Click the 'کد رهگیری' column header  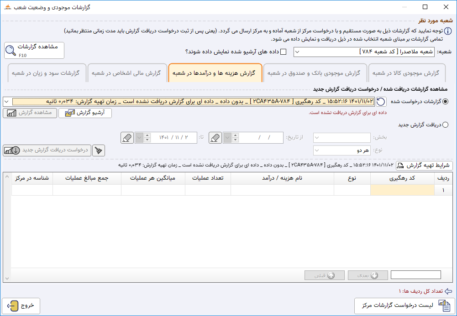[x=403, y=178]
